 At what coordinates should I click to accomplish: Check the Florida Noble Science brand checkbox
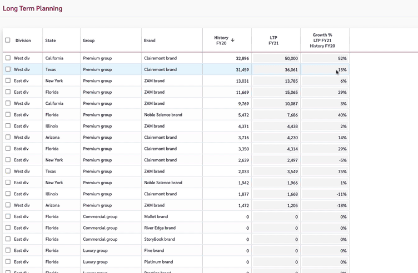pyautogui.click(x=8, y=114)
